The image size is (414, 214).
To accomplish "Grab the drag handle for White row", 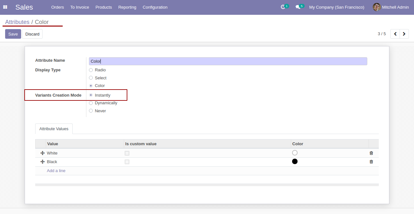I will [x=42, y=153].
